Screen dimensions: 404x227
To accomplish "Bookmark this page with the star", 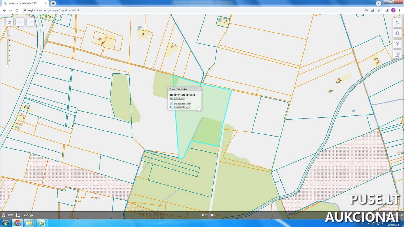I will [379, 10].
